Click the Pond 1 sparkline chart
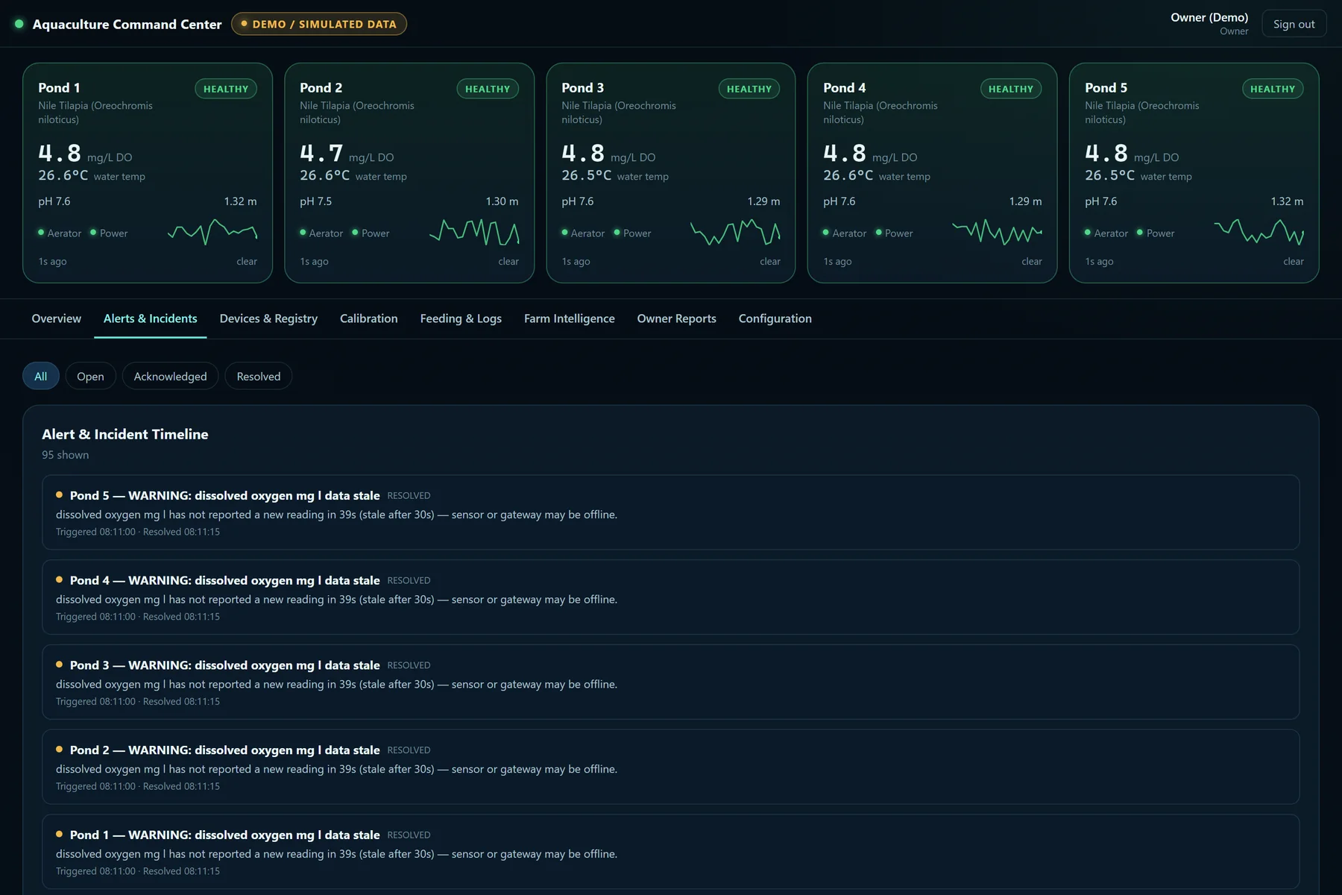The height and width of the screenshot is (895, 1342). (212, 233)
